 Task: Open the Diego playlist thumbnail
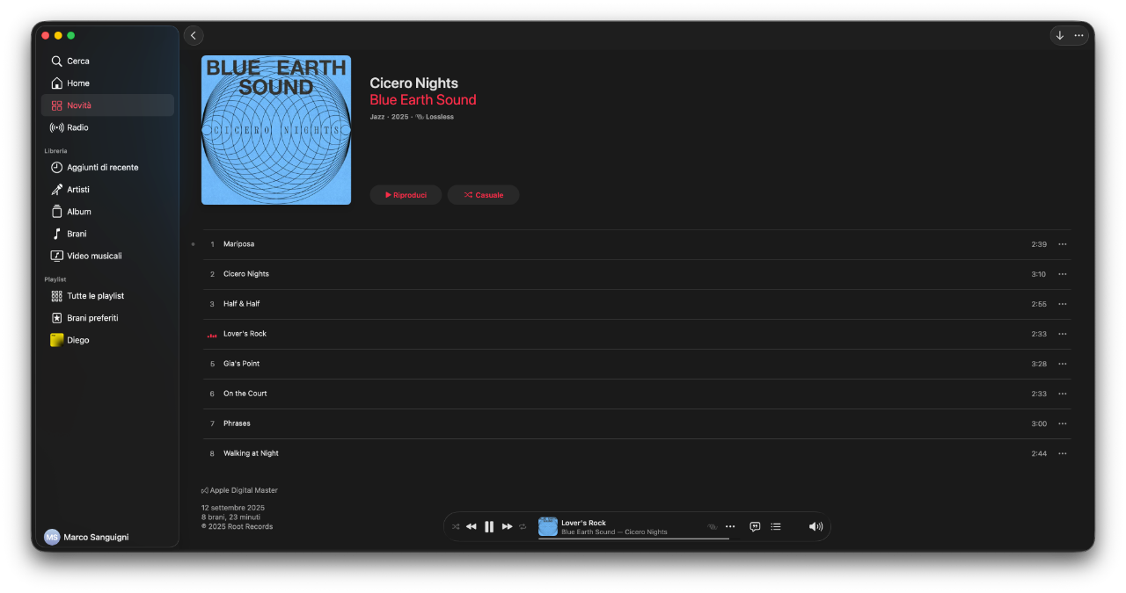(56, 340)
